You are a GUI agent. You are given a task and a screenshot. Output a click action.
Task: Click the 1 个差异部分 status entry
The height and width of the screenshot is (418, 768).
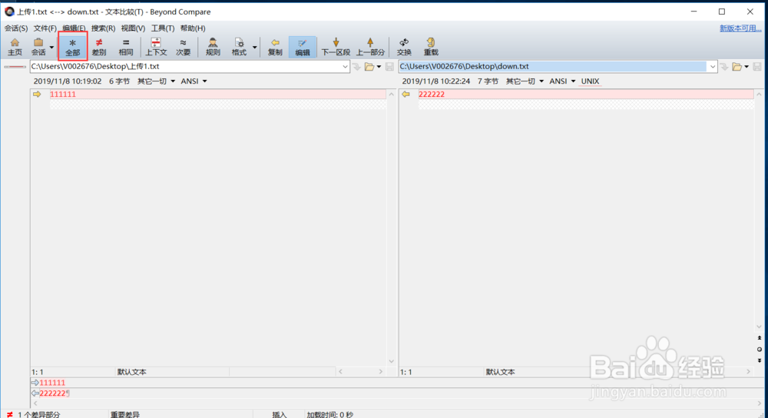(39, 415)
